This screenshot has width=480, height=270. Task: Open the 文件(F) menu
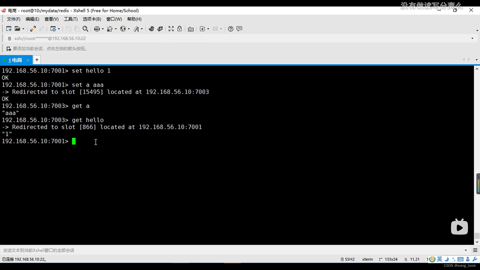tap(13, 19)
